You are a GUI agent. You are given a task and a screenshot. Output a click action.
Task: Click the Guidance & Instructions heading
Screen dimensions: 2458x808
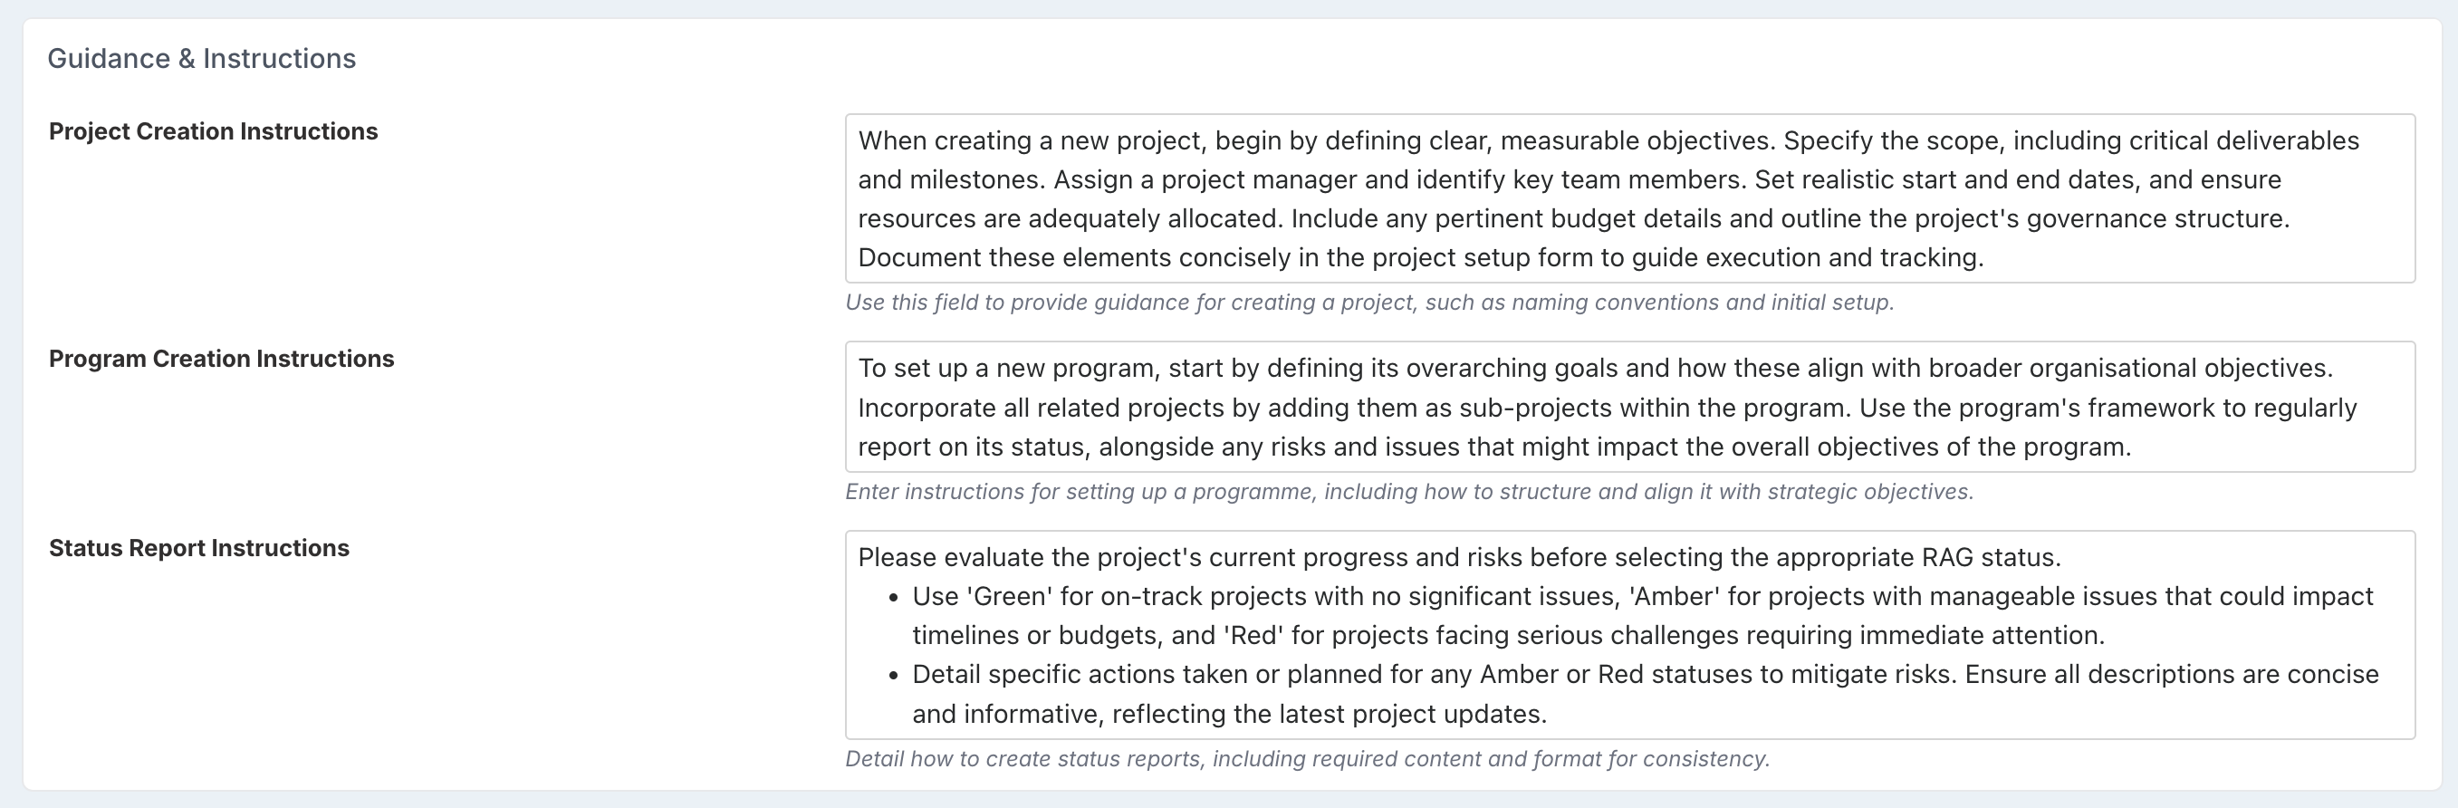pyautogui.click(x=201, y=58)
